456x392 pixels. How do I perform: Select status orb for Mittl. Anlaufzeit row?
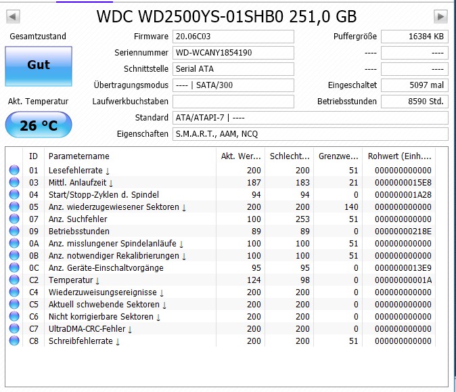pyautogui.click(x=14, y=182)
